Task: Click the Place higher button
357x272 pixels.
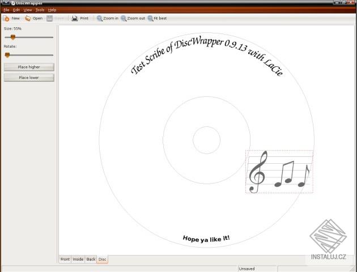Action: pos(29,67)
